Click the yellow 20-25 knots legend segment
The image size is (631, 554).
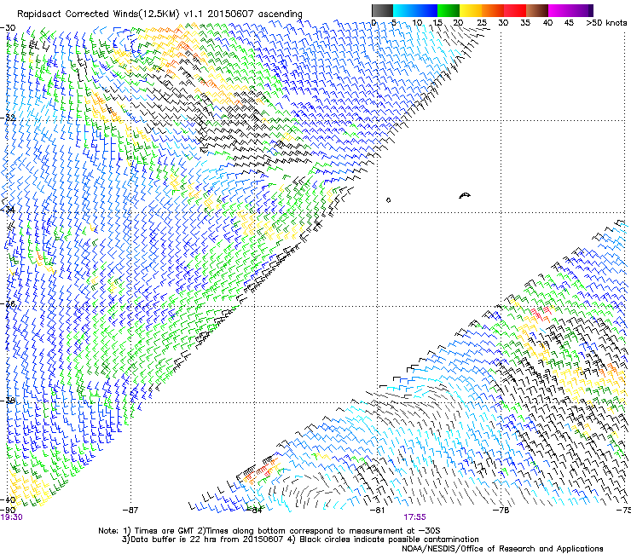click(471, 10)
